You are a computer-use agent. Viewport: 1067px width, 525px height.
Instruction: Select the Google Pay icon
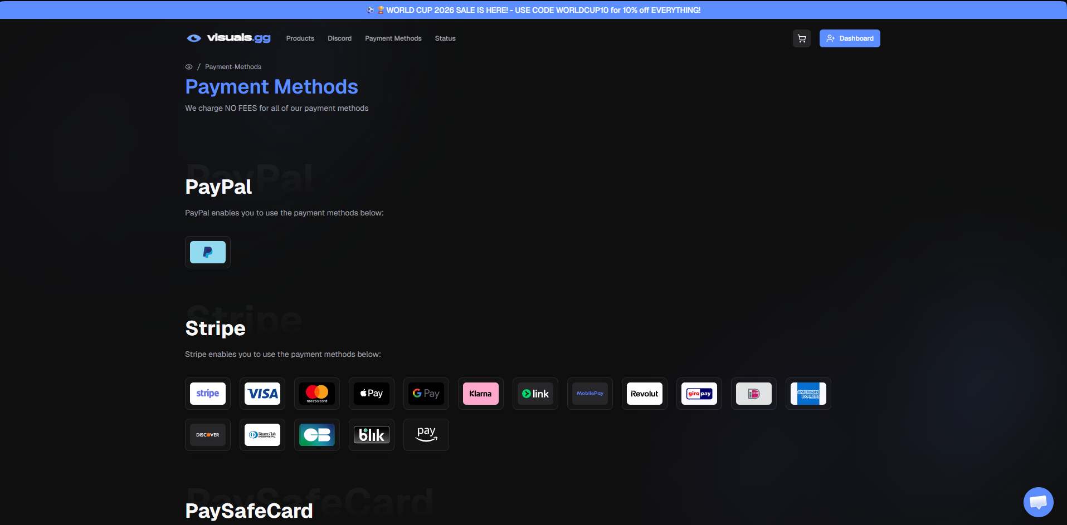tap(426, 394)
